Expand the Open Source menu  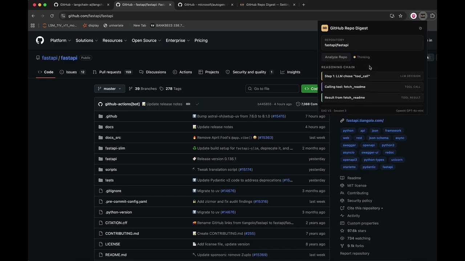[x=146, y=41]
